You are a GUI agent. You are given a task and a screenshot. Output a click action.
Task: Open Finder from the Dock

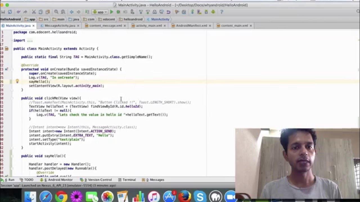30,197
